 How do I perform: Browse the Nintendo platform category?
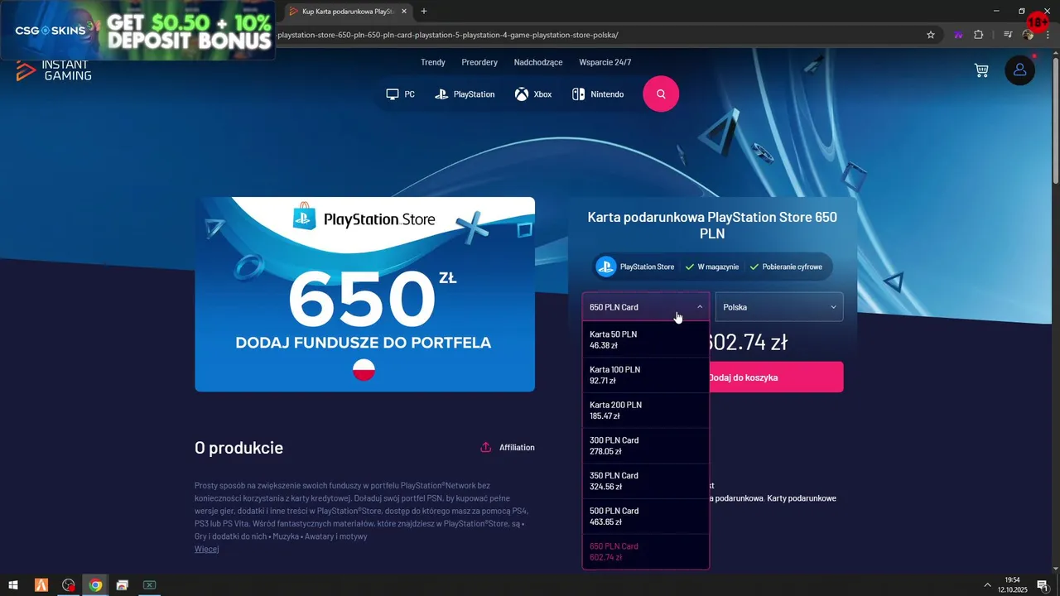click(x=598, y=94)
